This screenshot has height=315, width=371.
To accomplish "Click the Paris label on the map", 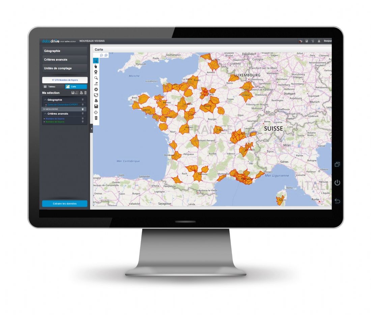I will [x=210, y=94].
